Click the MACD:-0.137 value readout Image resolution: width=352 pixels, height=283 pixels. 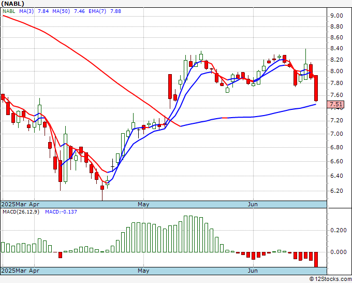point(61,212)
